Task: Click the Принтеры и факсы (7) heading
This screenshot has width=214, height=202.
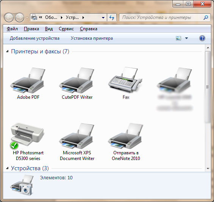Action: pyautogui.click(x=40, y=51)
